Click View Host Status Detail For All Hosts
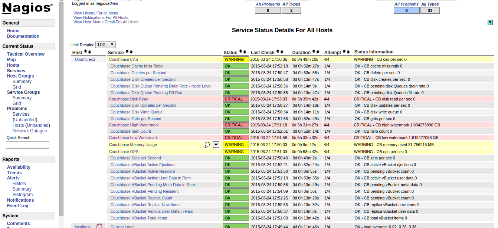The height and width of the screenshot is (228, 498). (x=106, y=22)
